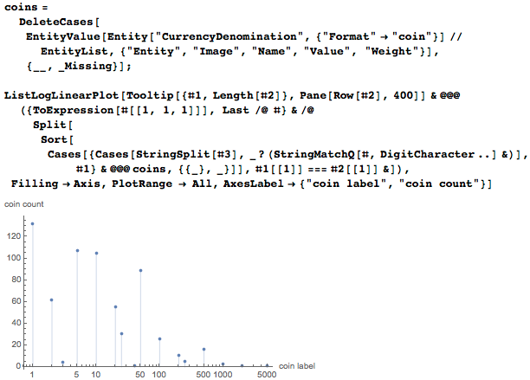530x380 pixels.
Task: Click x-axis tick label 1000
Action: 223,375
